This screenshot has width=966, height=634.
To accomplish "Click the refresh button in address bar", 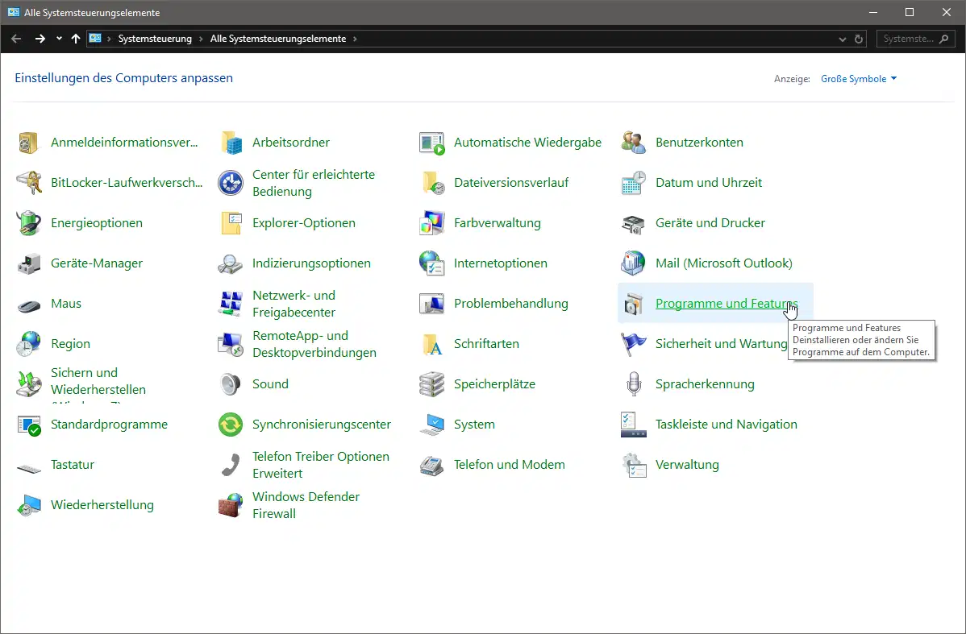I will [859, 39].
